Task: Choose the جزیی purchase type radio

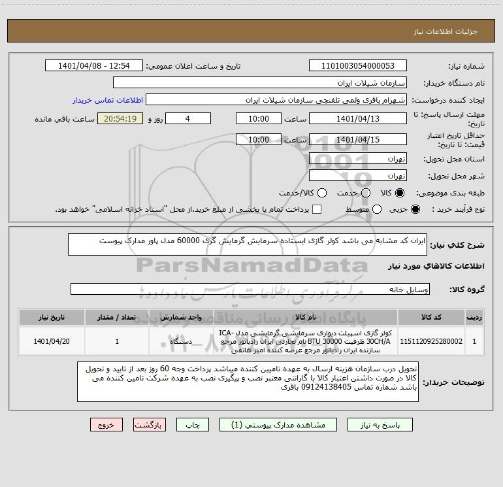Action: click(415, 209)
